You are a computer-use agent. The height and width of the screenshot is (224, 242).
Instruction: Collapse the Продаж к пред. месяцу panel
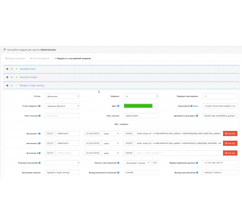(32, 85)
